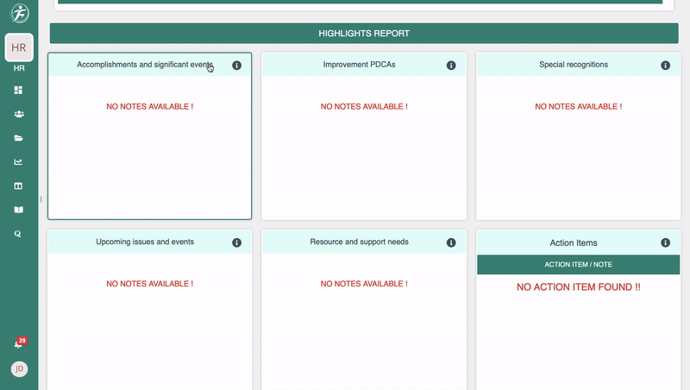Screen dimensions: 690x390
Task: Open notifications bell with 29 badge
Action: pyautogui.click(x=19, y=343)
